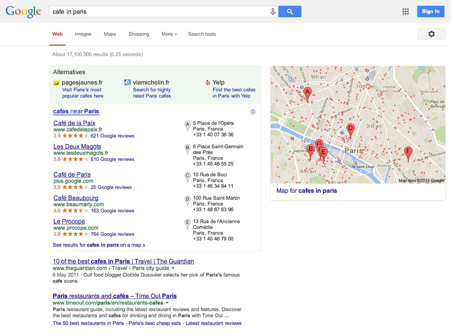Open 621 Google reviews link
Screen dimensions: 451x333
[112, 136]
